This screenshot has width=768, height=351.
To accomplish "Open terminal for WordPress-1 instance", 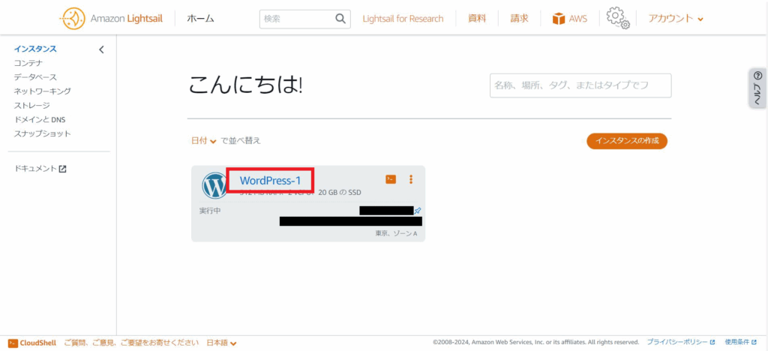I will click(x=391, y=179).
